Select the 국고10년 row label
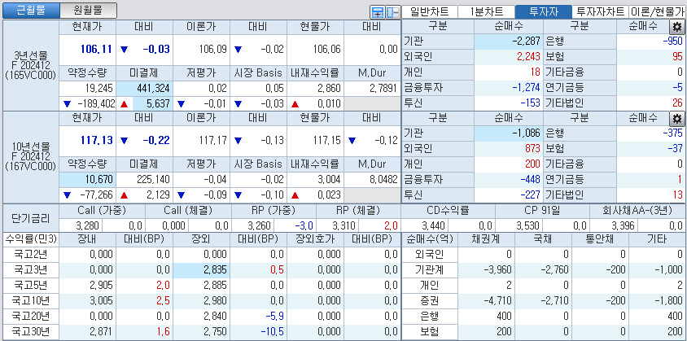The width and height of the screenshot is (687, 341). tap(31, 300)
